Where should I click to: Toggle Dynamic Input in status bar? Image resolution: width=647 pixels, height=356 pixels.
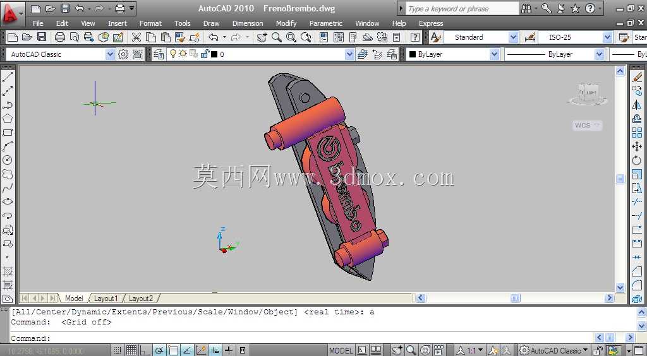click(215, 351)
